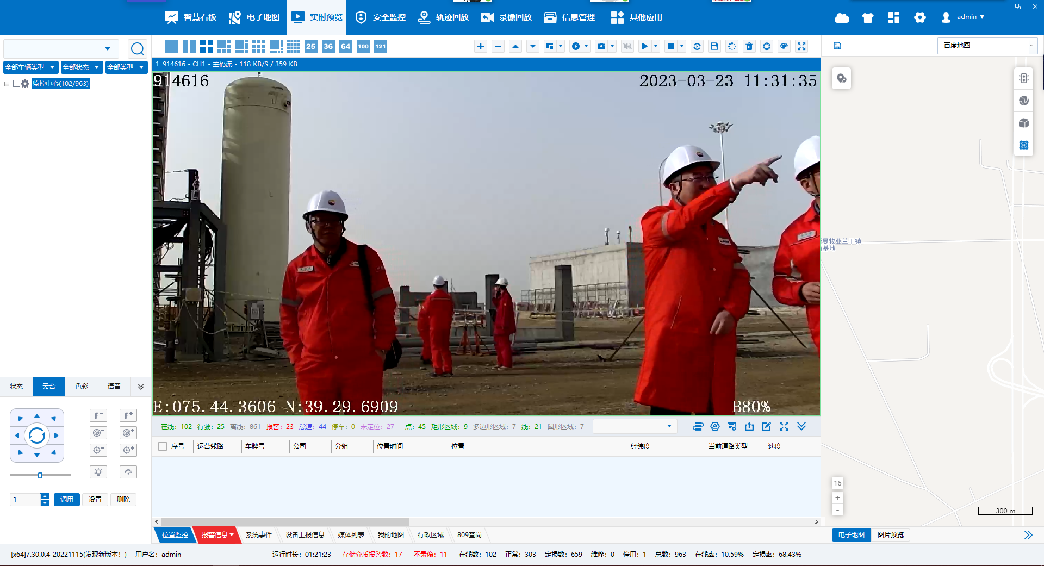Select the 25-window split layout
The width and height of the screenshot is (1044, 566).
(310, 46)
